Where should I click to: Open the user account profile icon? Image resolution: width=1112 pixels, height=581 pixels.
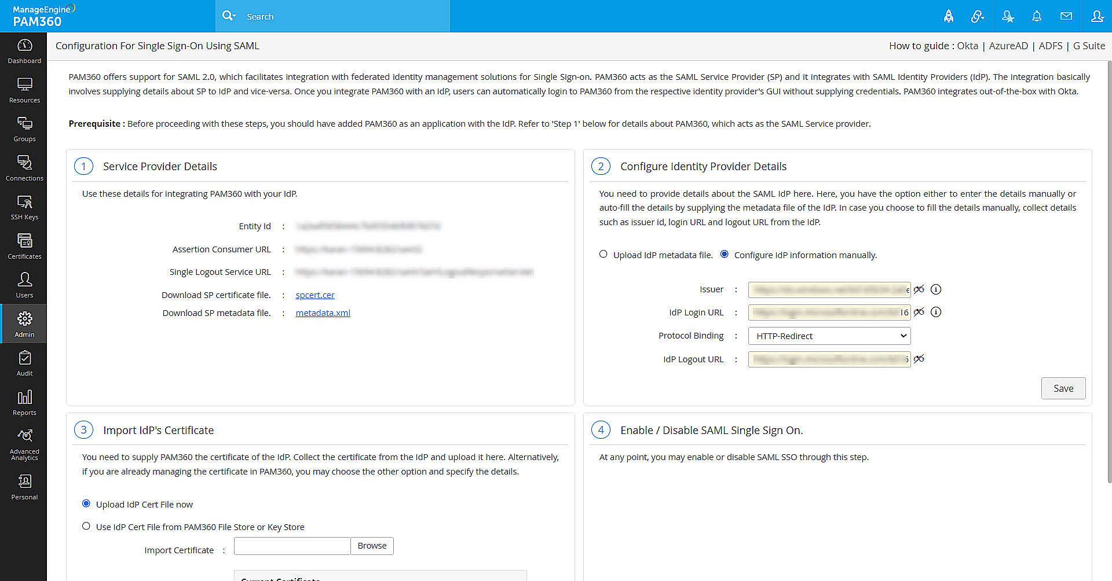(1097, 16)
